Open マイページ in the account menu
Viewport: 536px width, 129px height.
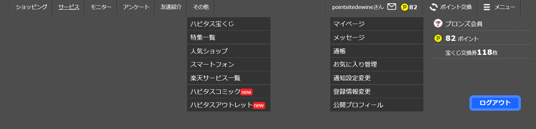click(377, 24)
